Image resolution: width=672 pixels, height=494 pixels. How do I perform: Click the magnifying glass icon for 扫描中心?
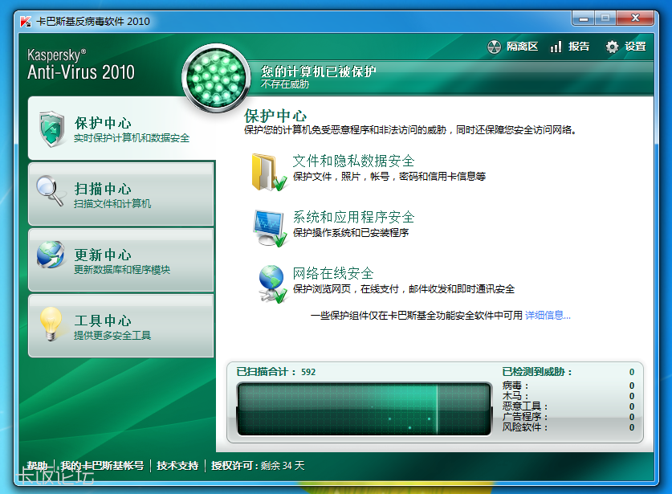(x=51, y=193)
